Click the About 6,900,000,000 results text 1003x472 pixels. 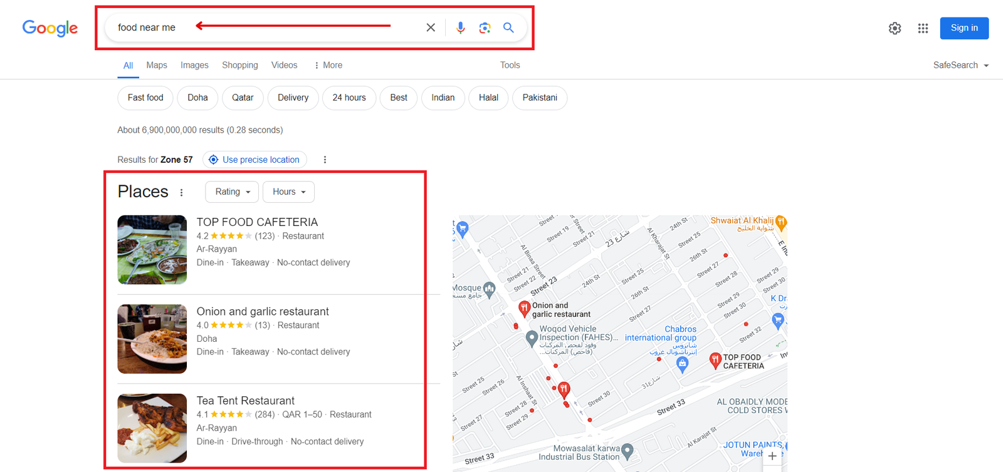click(x=200, y=130)
